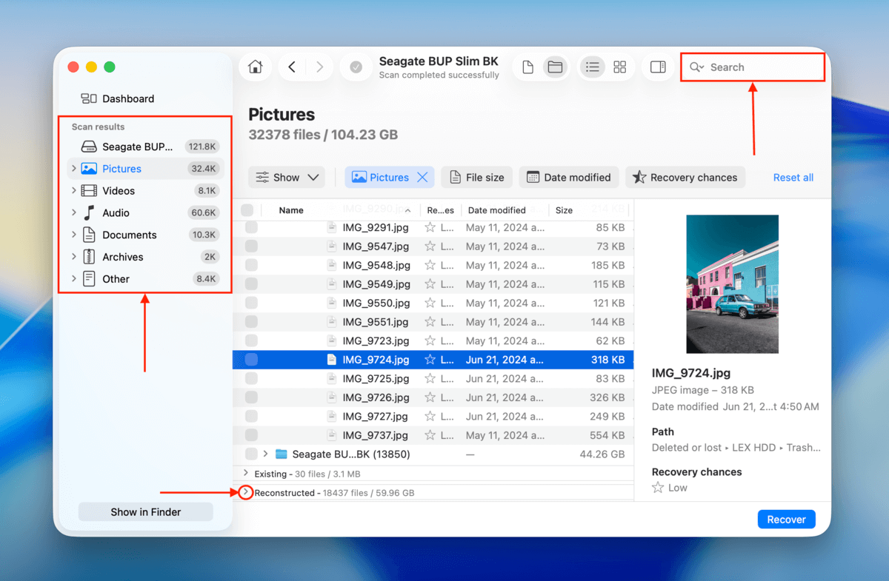Open the Show filter dropdown
The height and width of the screenshot is (581, 889).
click(x=286, y=177)
